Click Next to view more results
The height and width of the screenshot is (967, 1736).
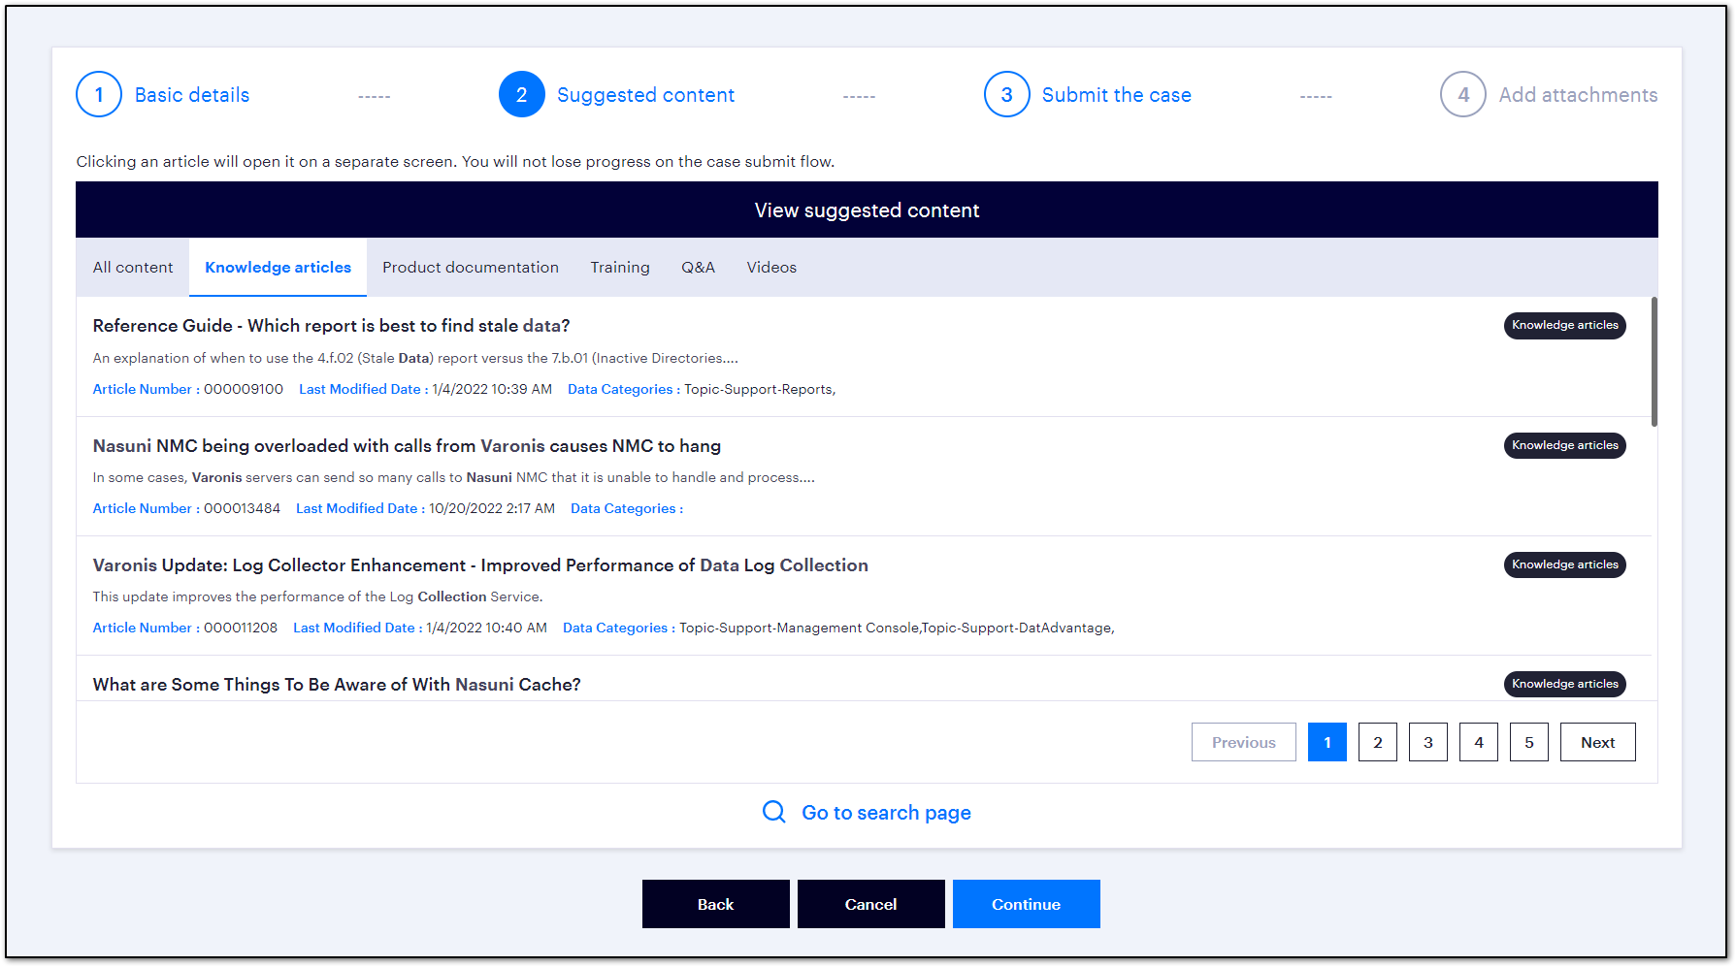pos(1597,742)
